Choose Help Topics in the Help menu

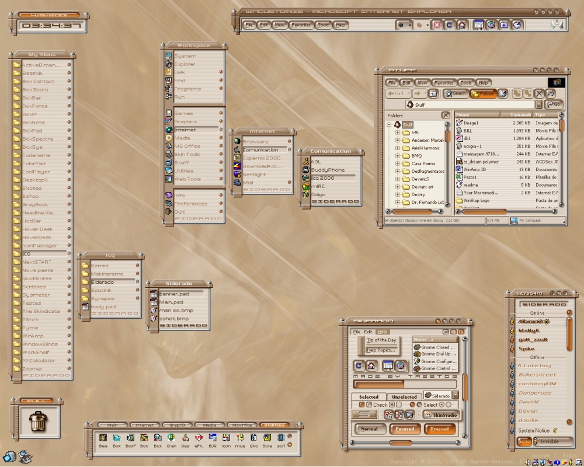(x=381, y=350)
